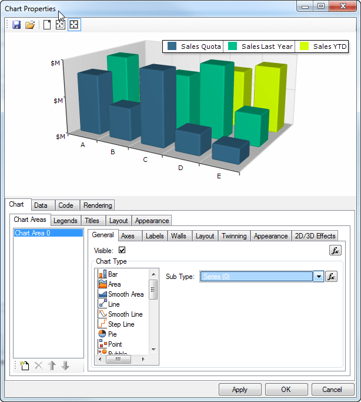Expand the Sub Type dropdown arrow
The image size is (361, 402).
pyautogui.click(x=319, y=277)
